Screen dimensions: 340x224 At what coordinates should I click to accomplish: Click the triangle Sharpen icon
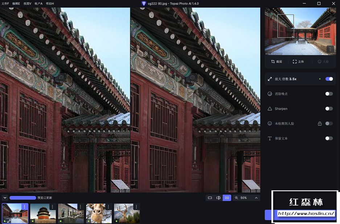(270, 109)
